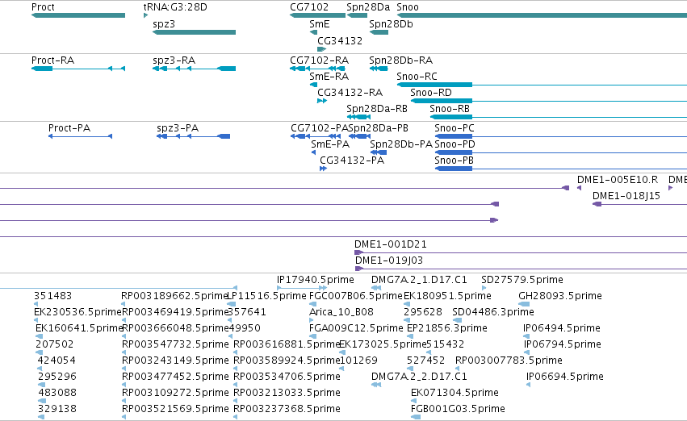Click the DME1-001D21 clone label
687x421 pixels.
coord(391,244)
